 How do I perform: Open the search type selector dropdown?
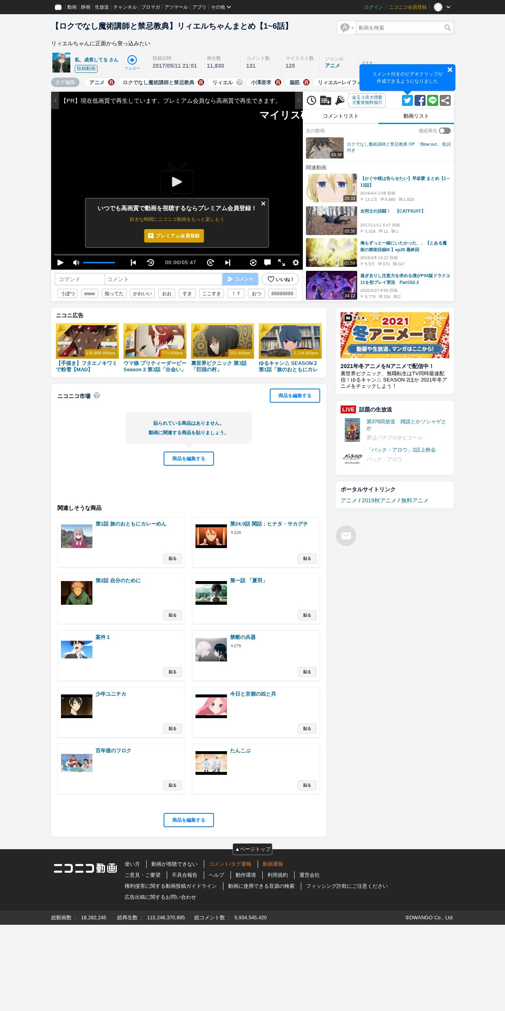click(347, 28)
